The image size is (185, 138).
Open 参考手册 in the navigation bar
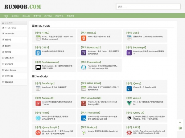click(x=37, y=16)
